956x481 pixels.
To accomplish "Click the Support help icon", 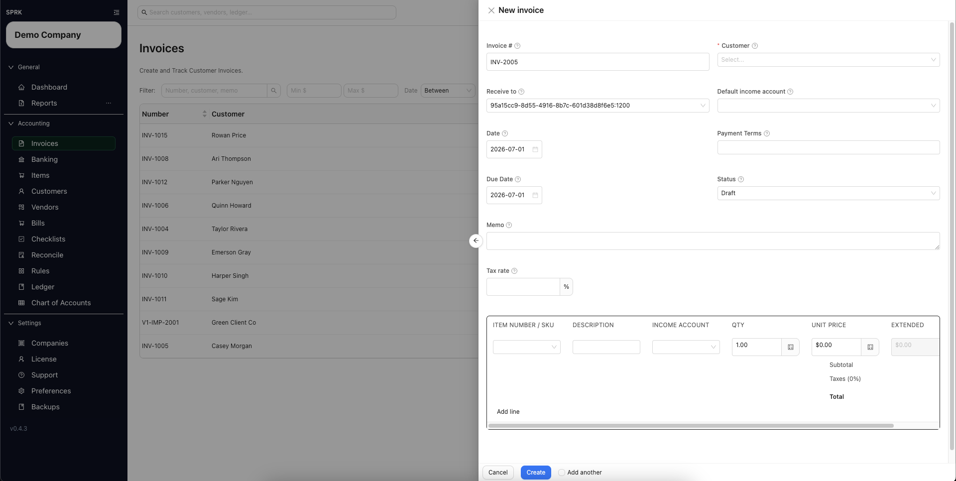I will tap(21, 375).
